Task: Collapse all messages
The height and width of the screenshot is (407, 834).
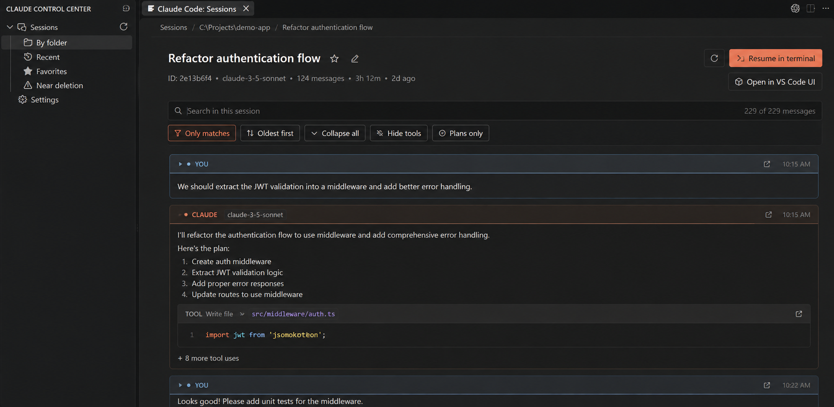Action: pyautogui.click(x=335, y=133)
